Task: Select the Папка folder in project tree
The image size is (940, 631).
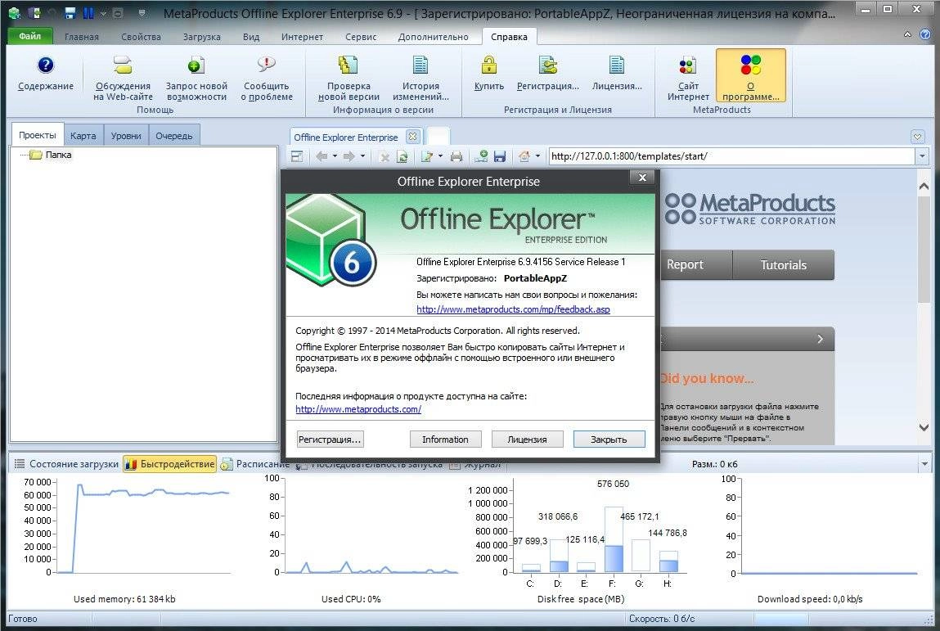Action: click(x=58, y=155)
